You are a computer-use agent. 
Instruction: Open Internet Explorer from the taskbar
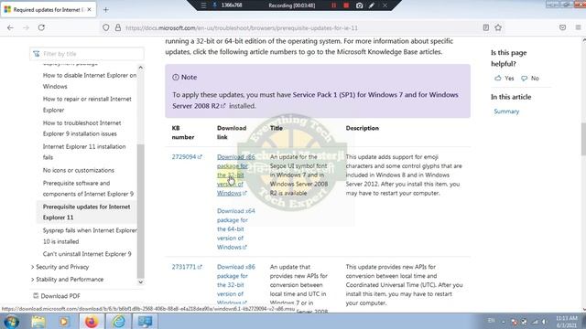pos(118,322)
